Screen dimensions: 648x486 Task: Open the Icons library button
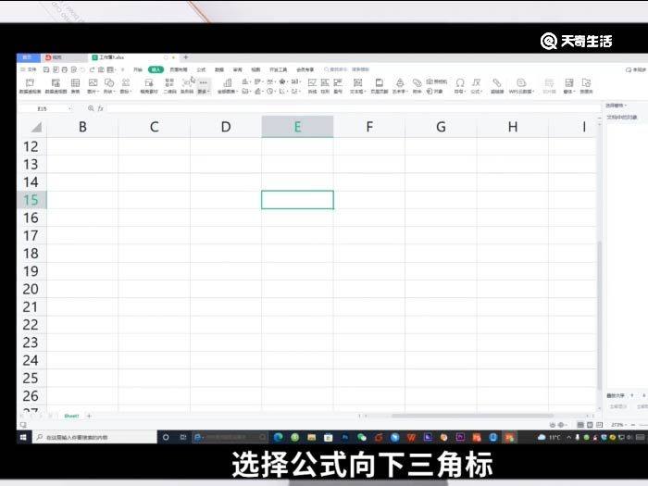pos(126,85)
